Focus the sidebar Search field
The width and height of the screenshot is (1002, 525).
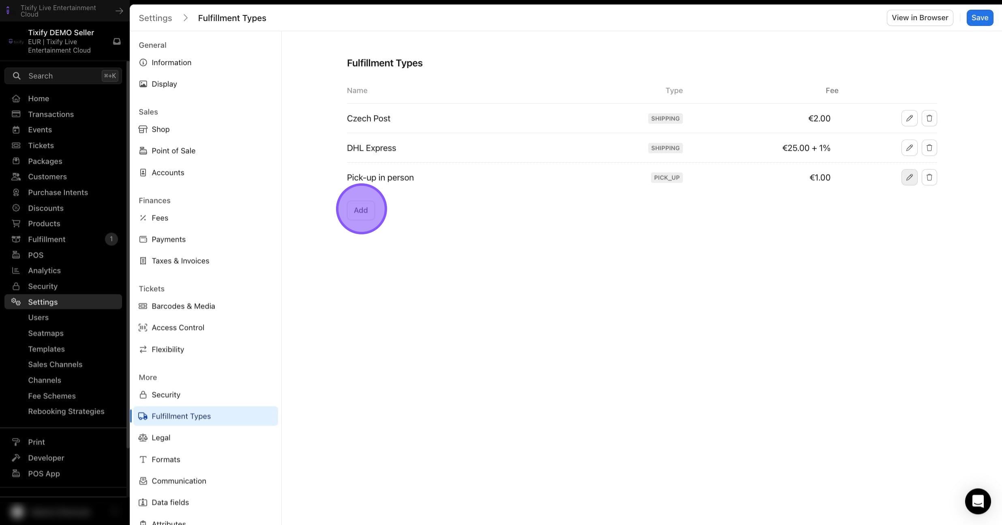[x=63, y=76]
